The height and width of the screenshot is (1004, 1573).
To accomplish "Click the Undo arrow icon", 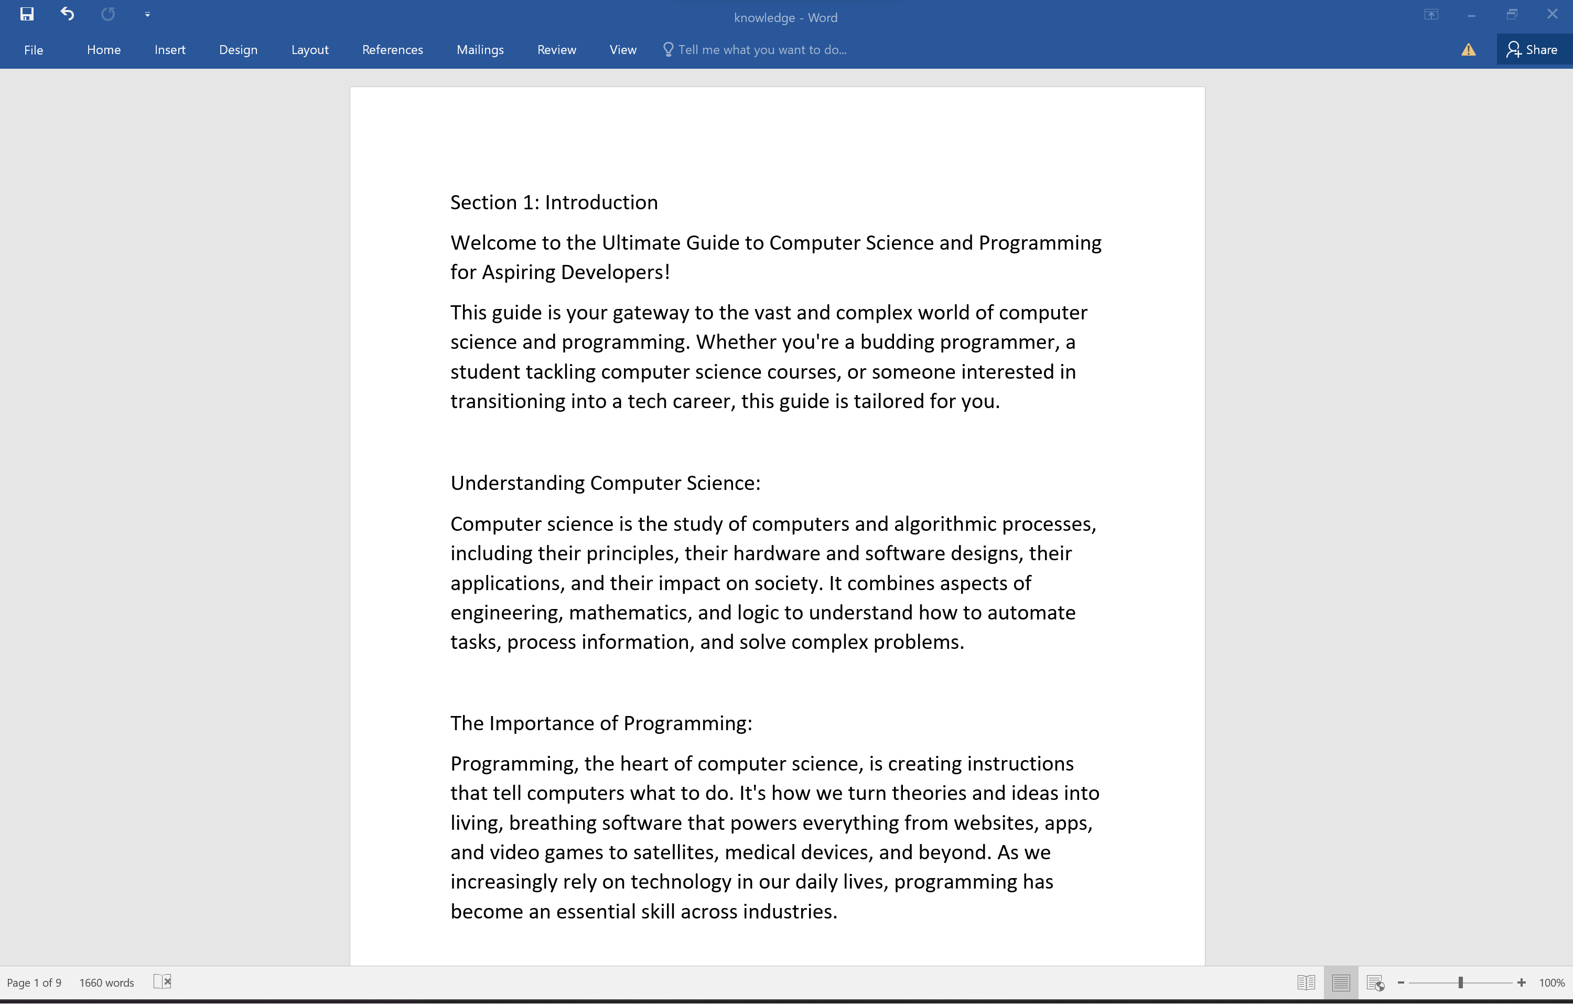I will click(x=67, y=14).
